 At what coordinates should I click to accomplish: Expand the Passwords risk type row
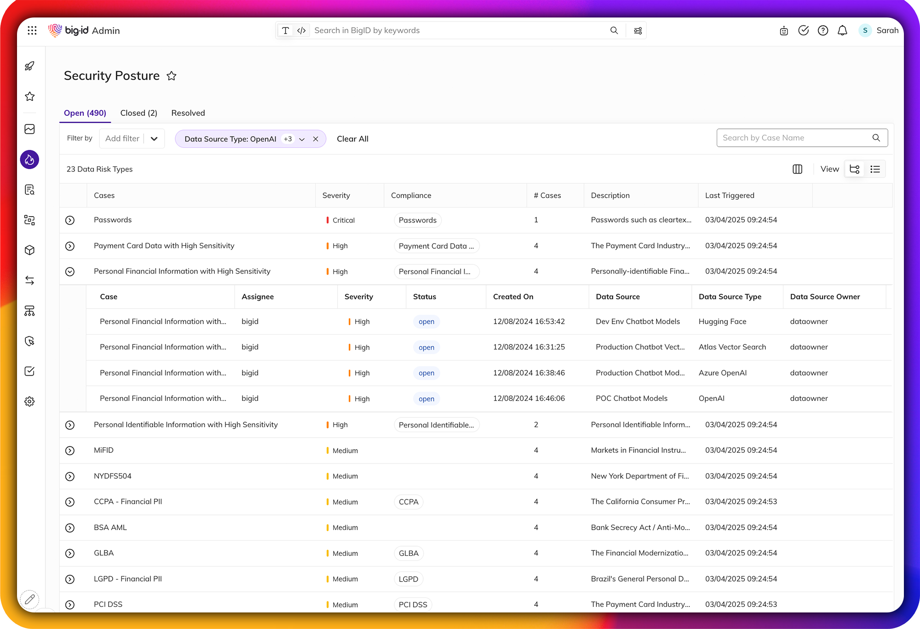click(70, 220)
